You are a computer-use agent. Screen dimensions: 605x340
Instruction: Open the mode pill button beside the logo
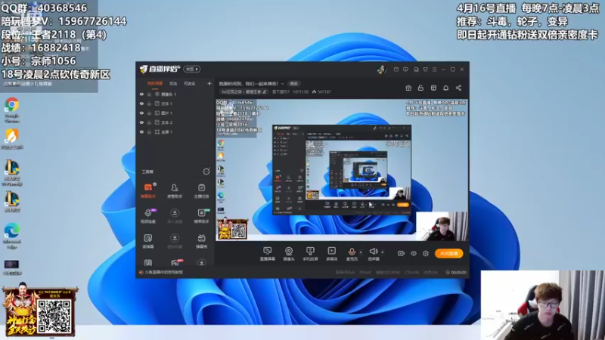(x=192, y=69)
